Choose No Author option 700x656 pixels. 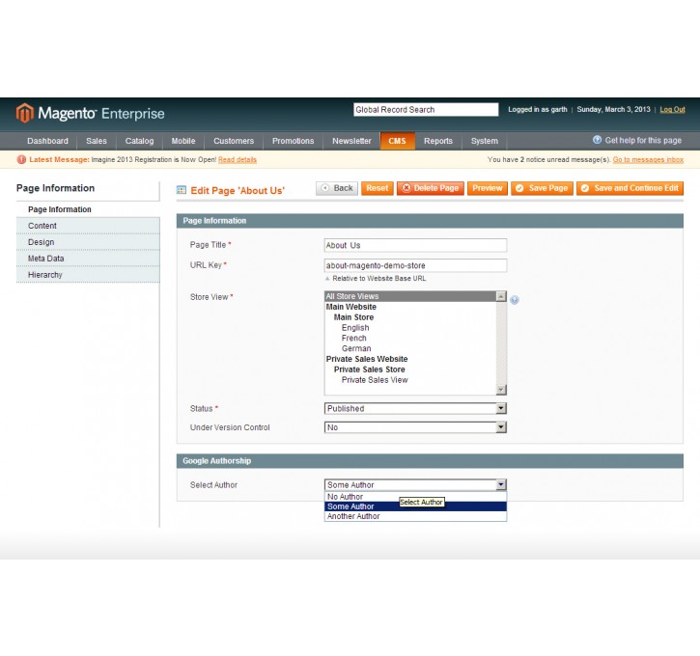(415, 497)
